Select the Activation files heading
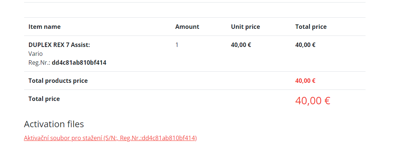Image resolution: width=413 pixels, height=159 pixels. click(x=54, y=124)
